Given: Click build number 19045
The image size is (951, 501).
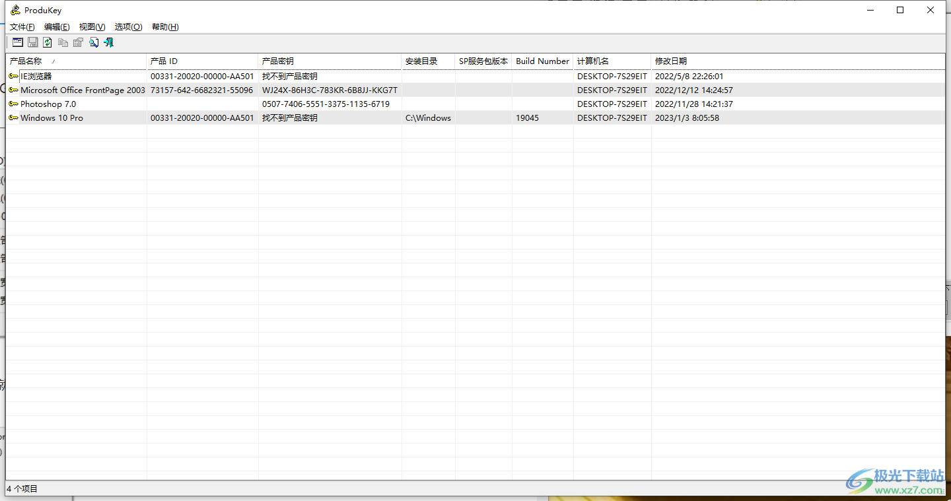Looking at the screenshot, I should pos(527,117).
